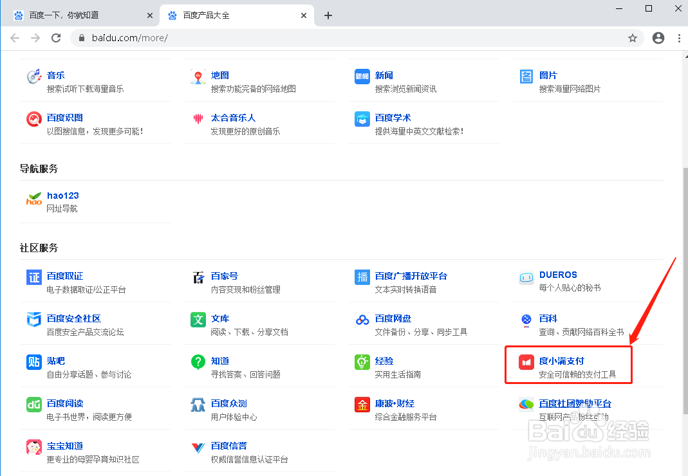Viewport: 688px width, 476px height.
Task: Click the hao123 logo icon
Action: [33, 199]
